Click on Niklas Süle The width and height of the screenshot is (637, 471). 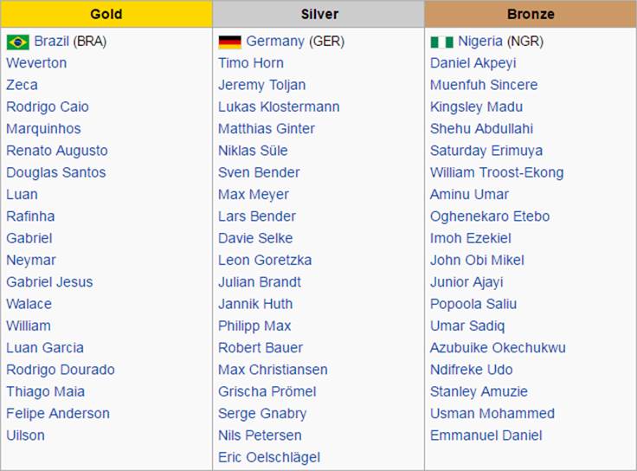click(x=253, y=151)
